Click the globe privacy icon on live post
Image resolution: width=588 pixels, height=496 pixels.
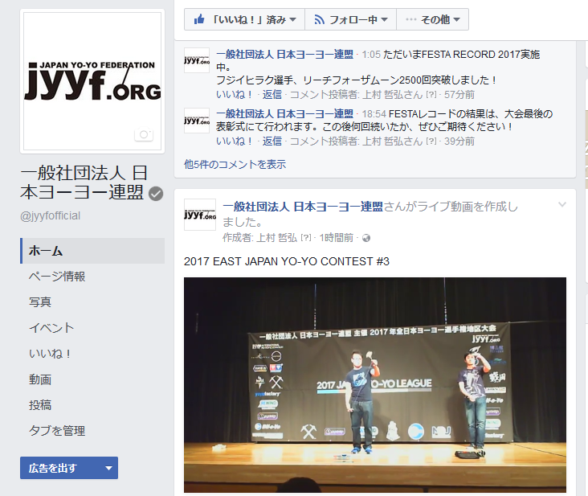[x=366, y=238]
